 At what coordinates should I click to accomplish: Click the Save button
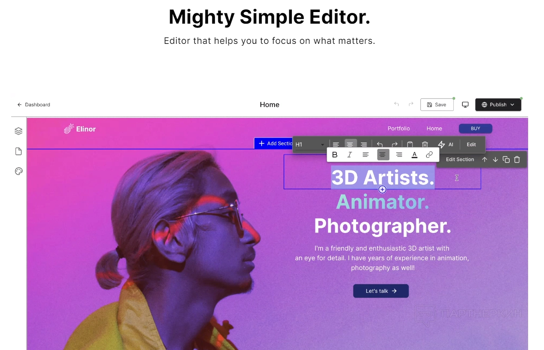(437, 104)
